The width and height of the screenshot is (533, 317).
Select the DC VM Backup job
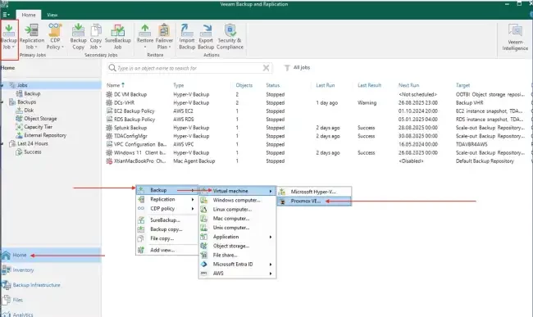317,94
